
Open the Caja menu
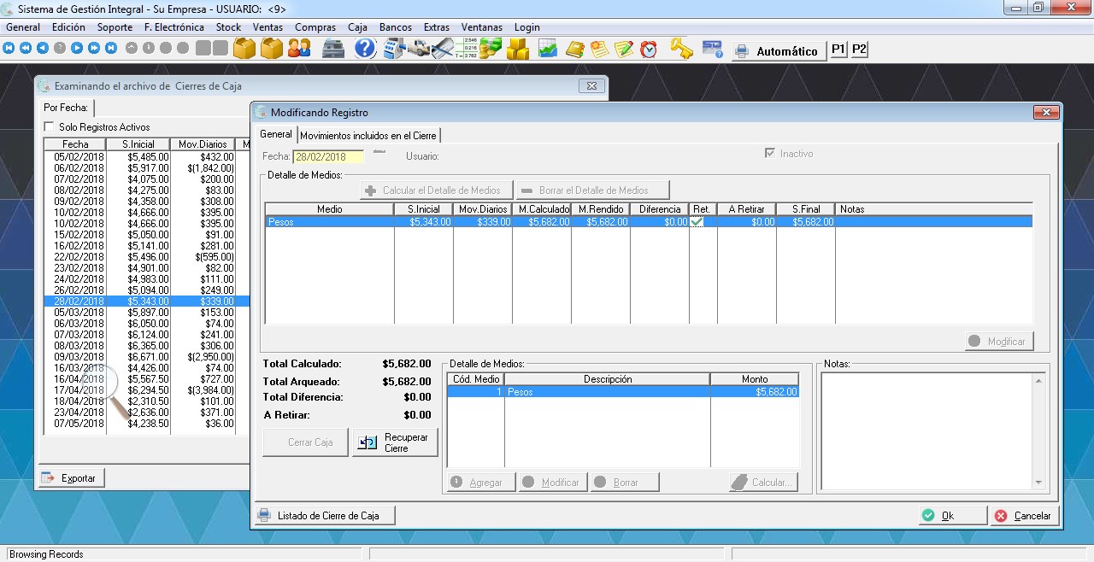pyautogui.click(x=357, y=27)
